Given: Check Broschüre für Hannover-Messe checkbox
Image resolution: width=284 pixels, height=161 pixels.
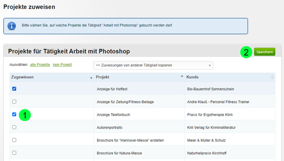Looking at the screenshot, I should pyautogui.click(x=14, y=140).
